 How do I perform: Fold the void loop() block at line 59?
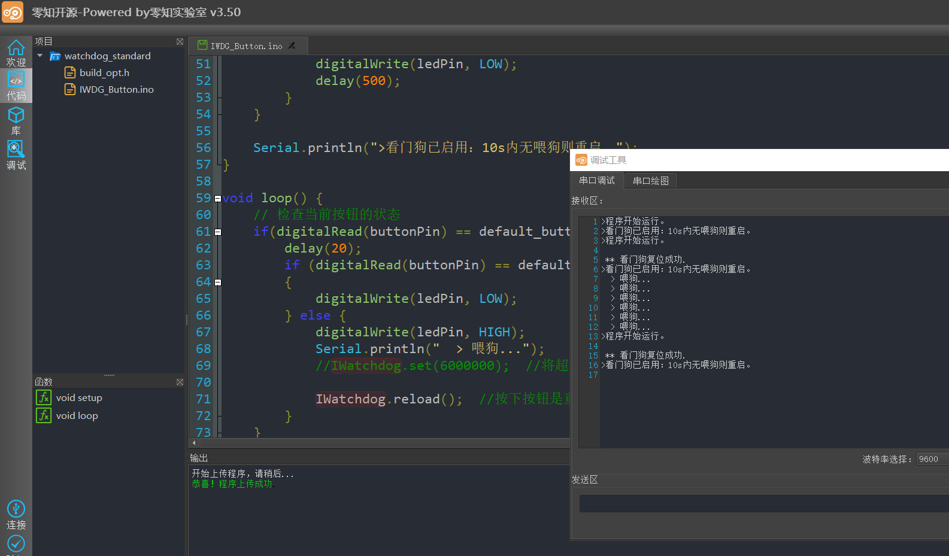pos(218,199)
